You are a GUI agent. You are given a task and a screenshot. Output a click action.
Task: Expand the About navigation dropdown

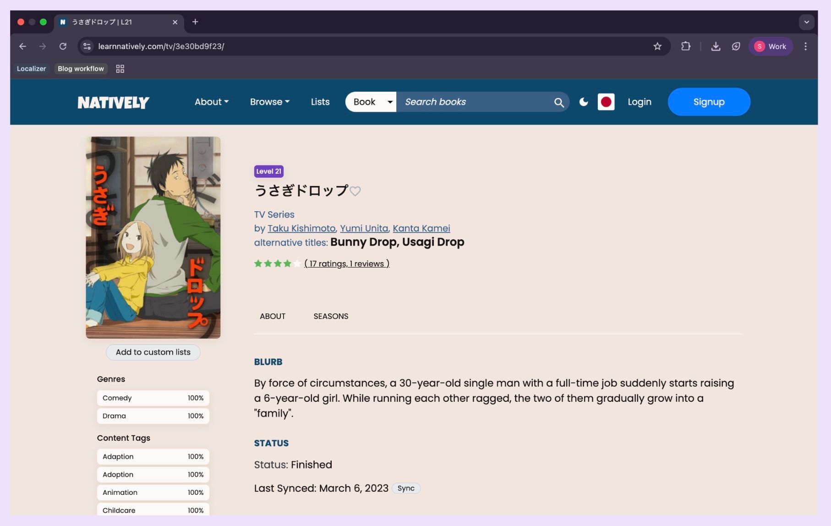click(x=211, y=102)
